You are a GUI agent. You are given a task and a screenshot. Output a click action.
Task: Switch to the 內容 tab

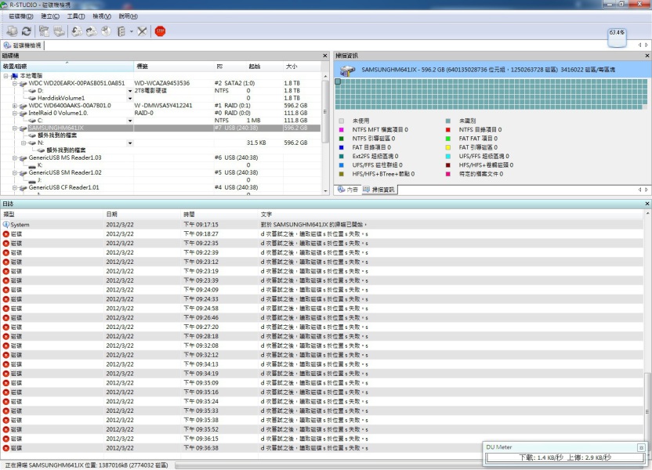[x=348, y=190]
